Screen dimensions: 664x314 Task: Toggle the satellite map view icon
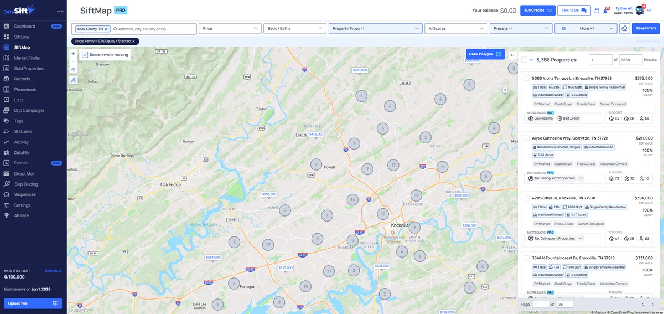[x=73, y=80]
